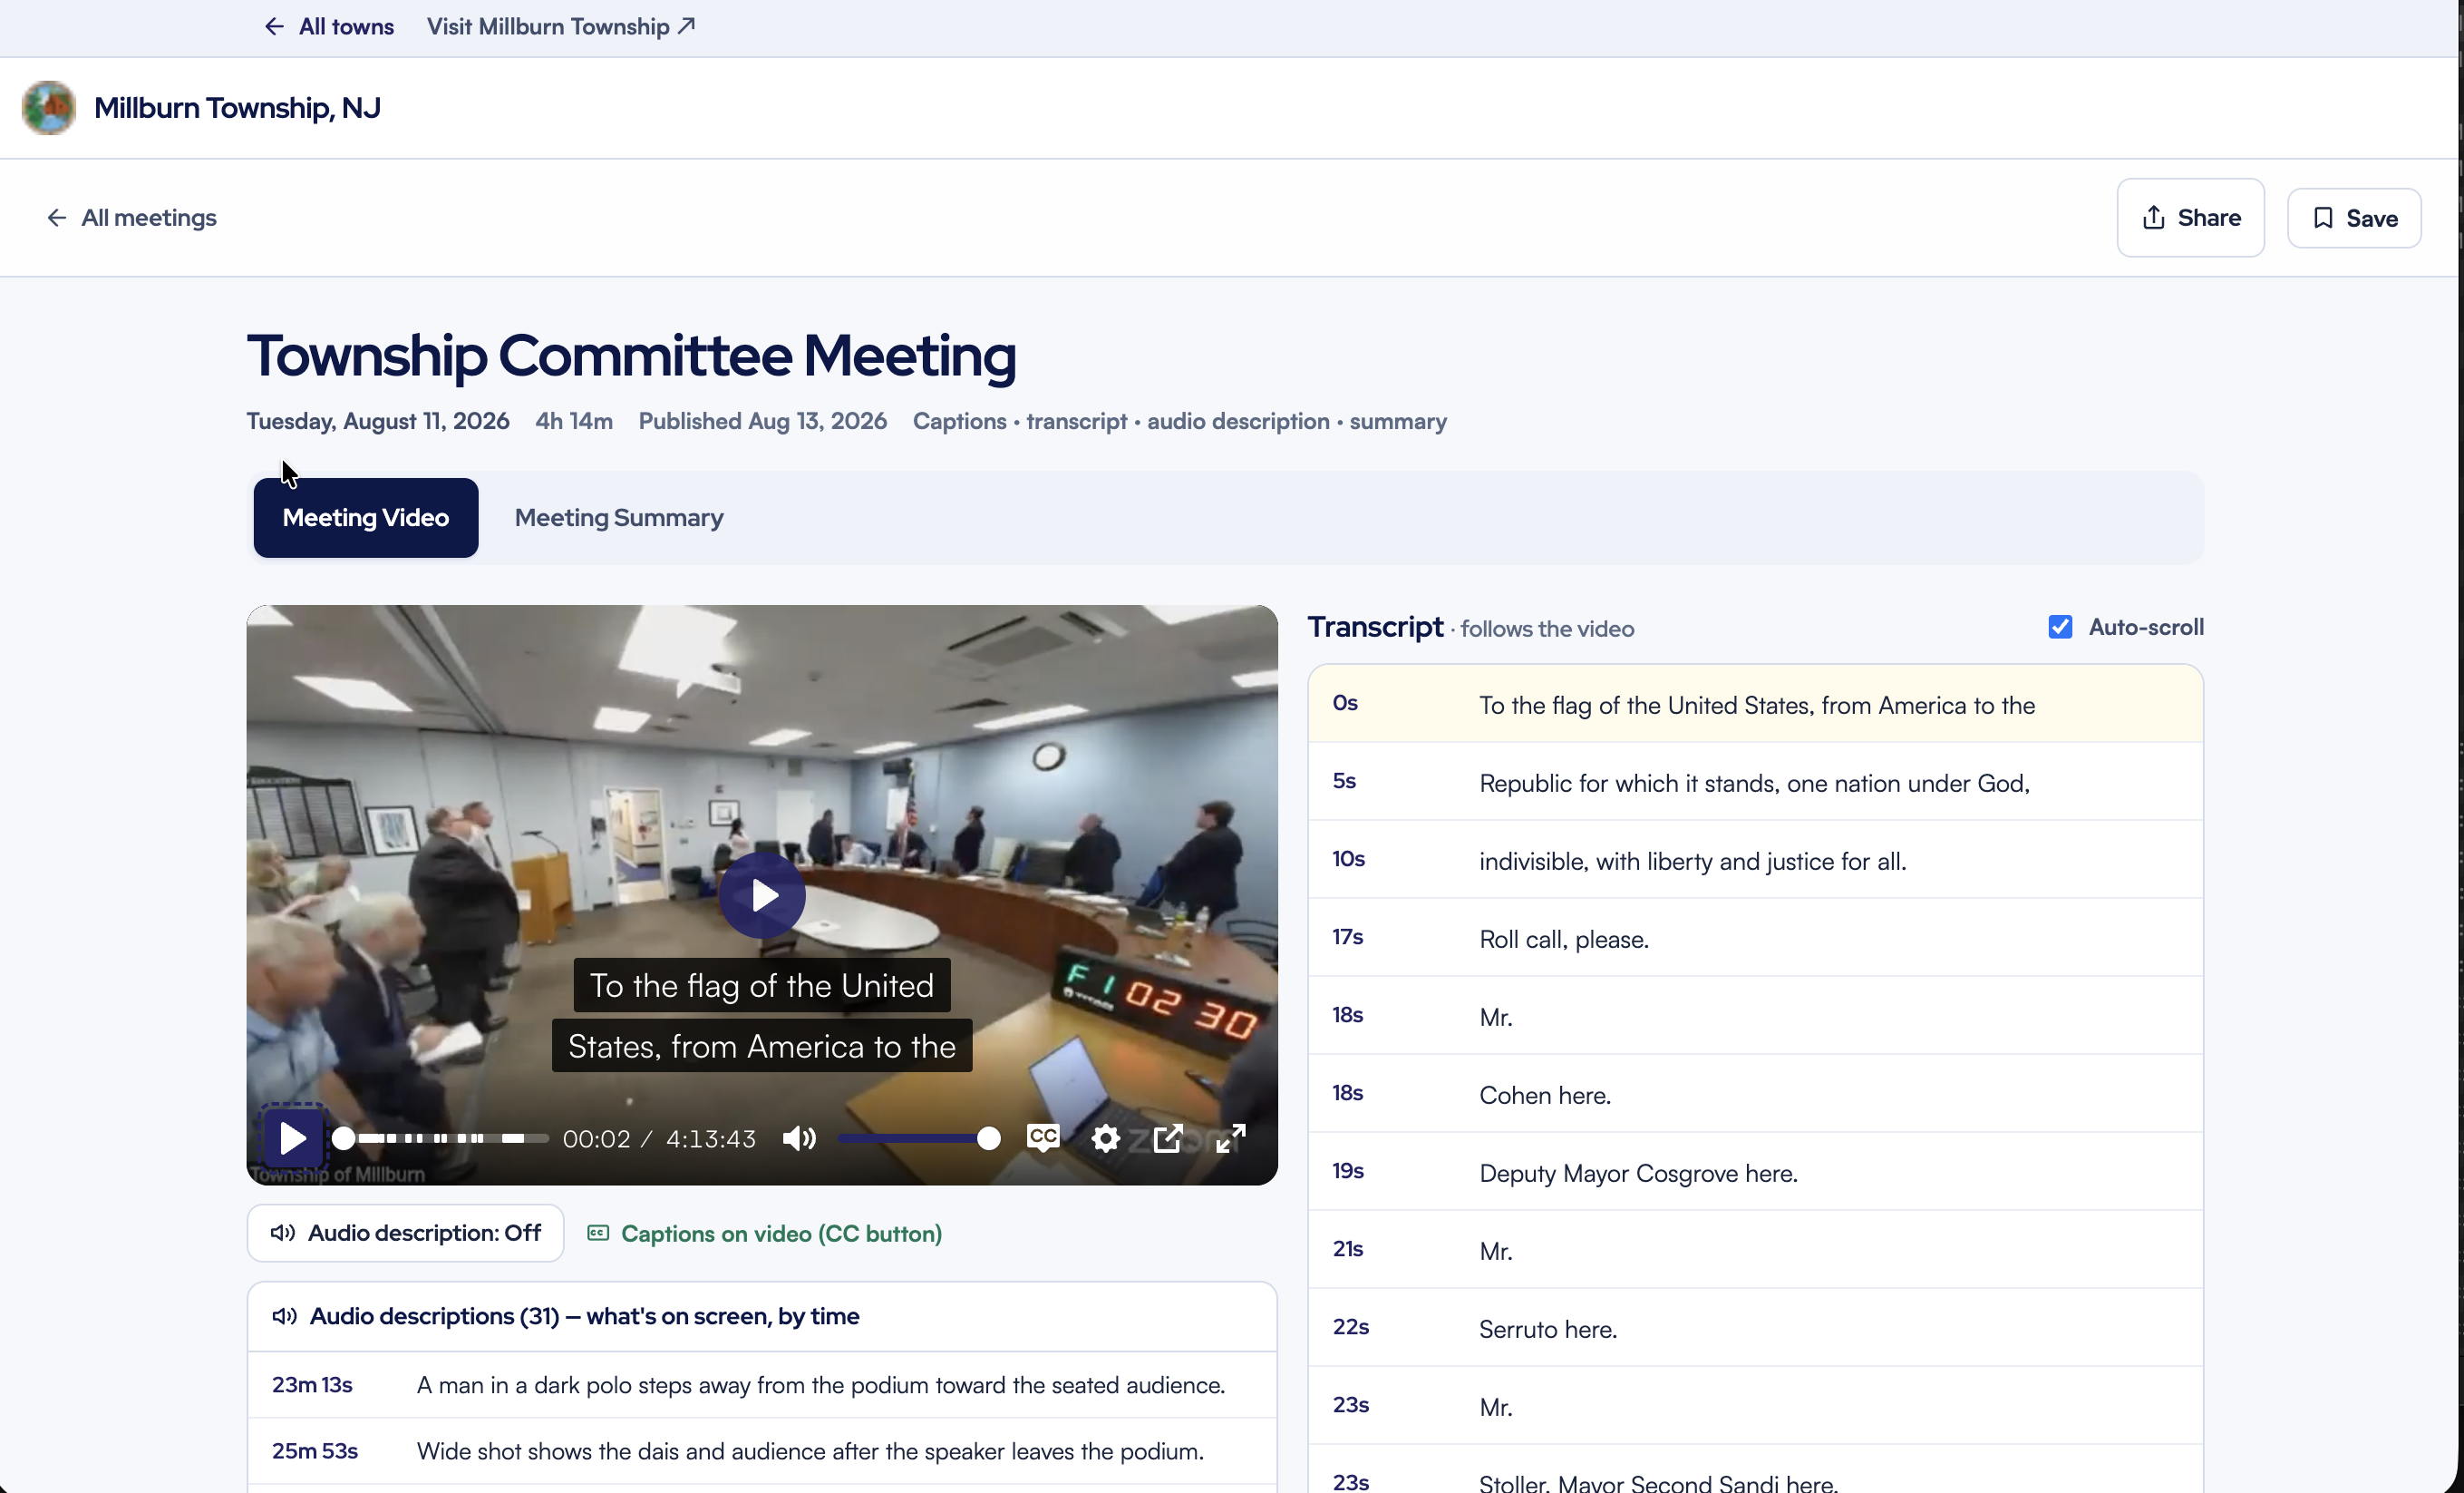The height and width of the screenshot is (1493, 2464).
Task: Click the large center play button on video
Action: [762, 894]
